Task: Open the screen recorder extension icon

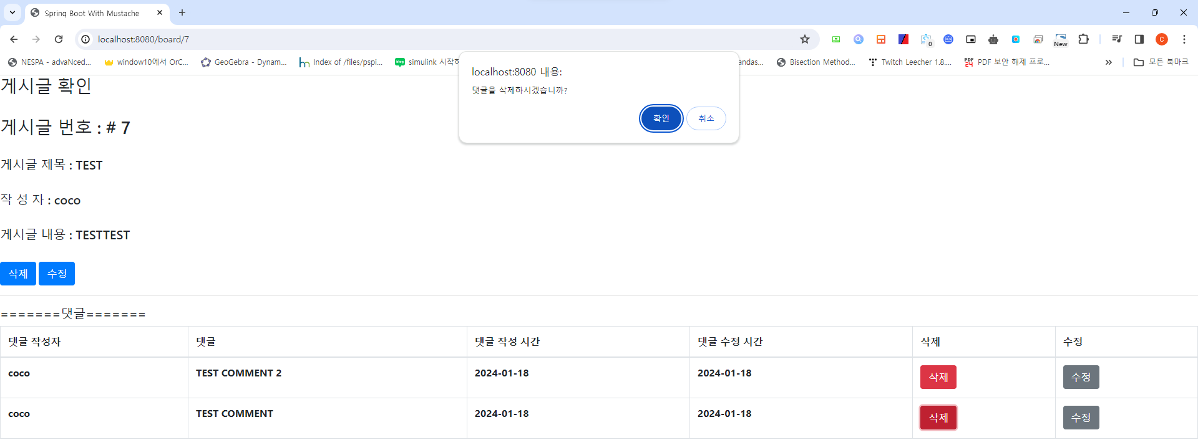Action: coord(1016,39)
